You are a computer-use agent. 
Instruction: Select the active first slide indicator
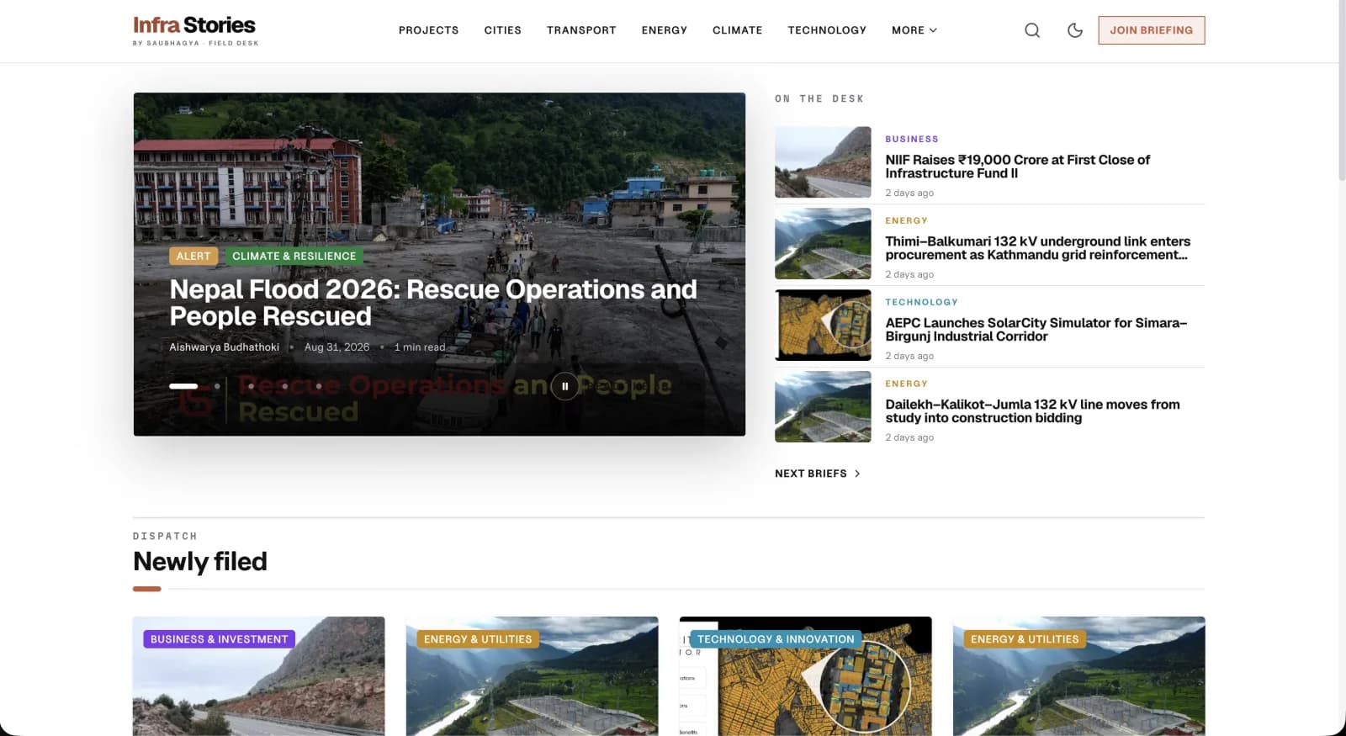point(183,386)
